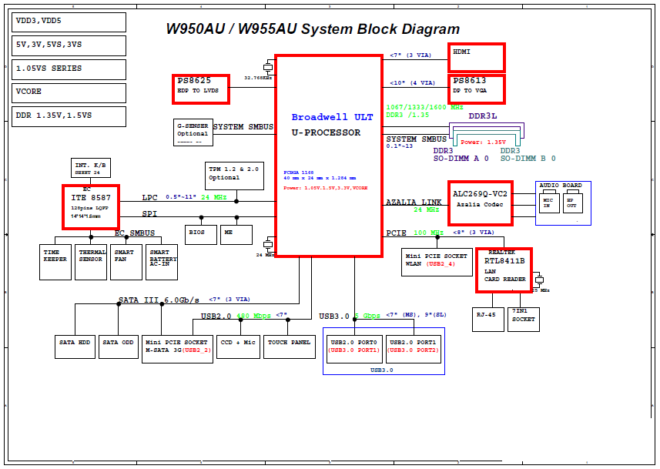Click the Power: 1.35V text
This screenshot has height=469, width=660.
click(483, 142)
